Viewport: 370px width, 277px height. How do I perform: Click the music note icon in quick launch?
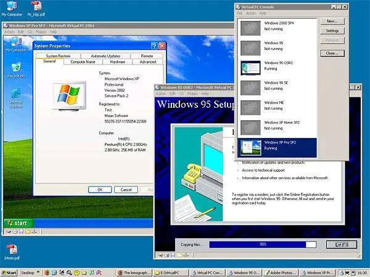[x=91, y=273]
